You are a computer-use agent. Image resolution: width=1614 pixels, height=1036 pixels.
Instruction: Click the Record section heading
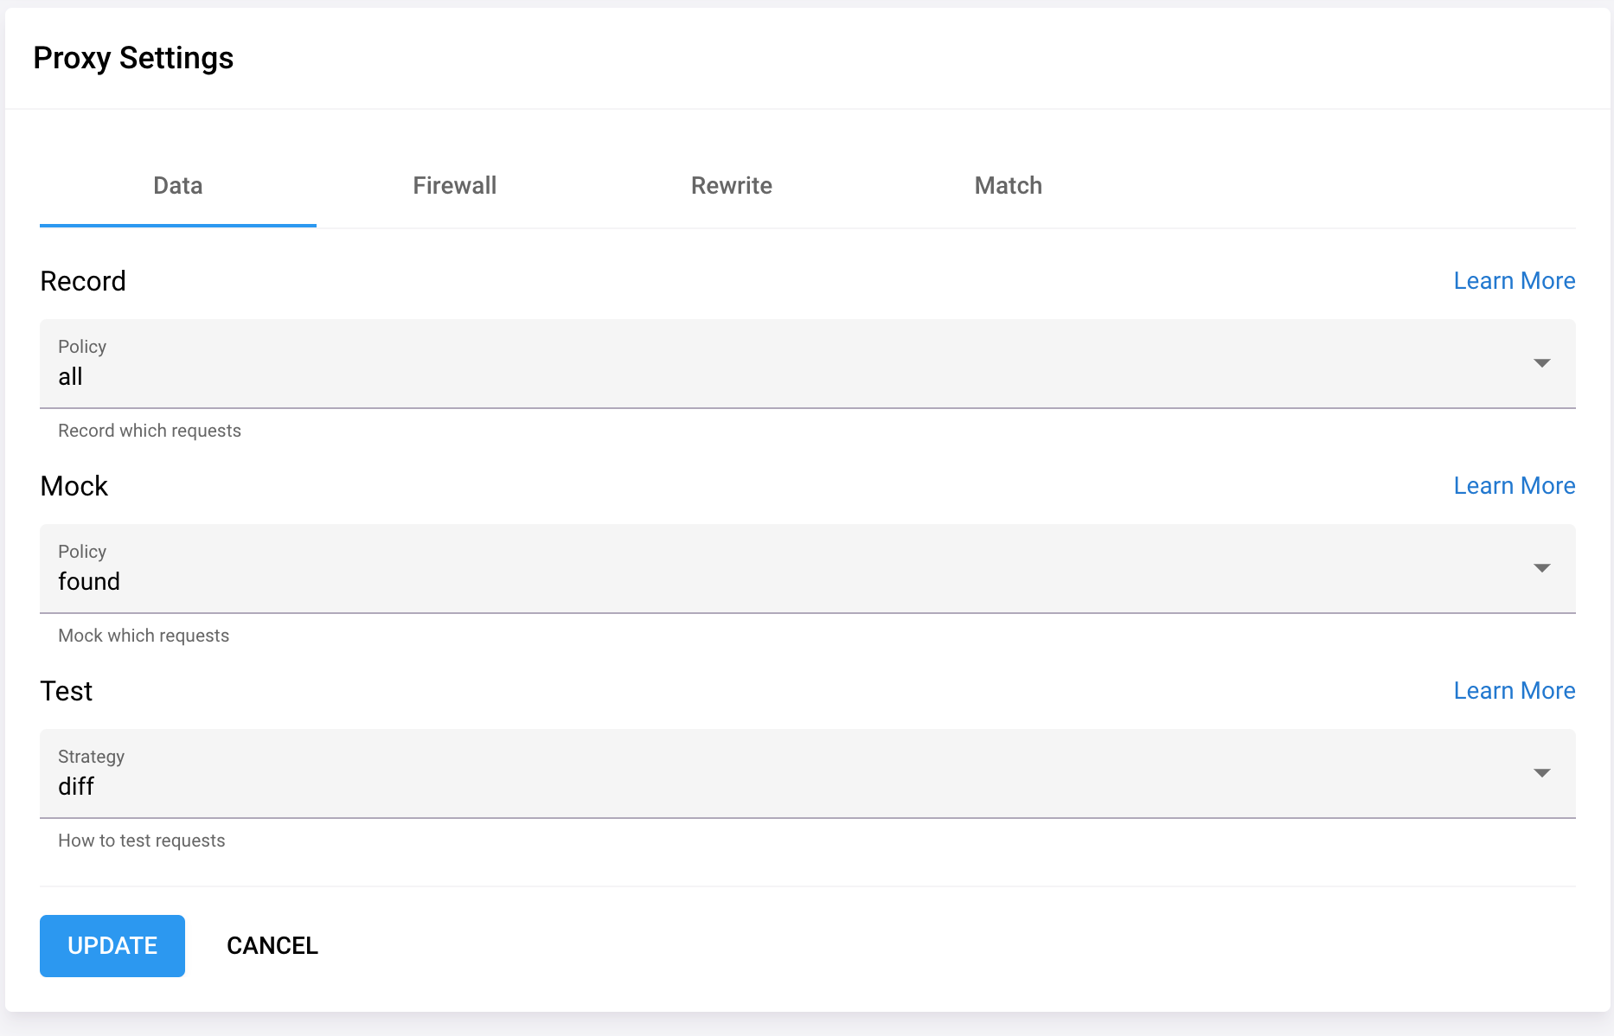[82, 280]
